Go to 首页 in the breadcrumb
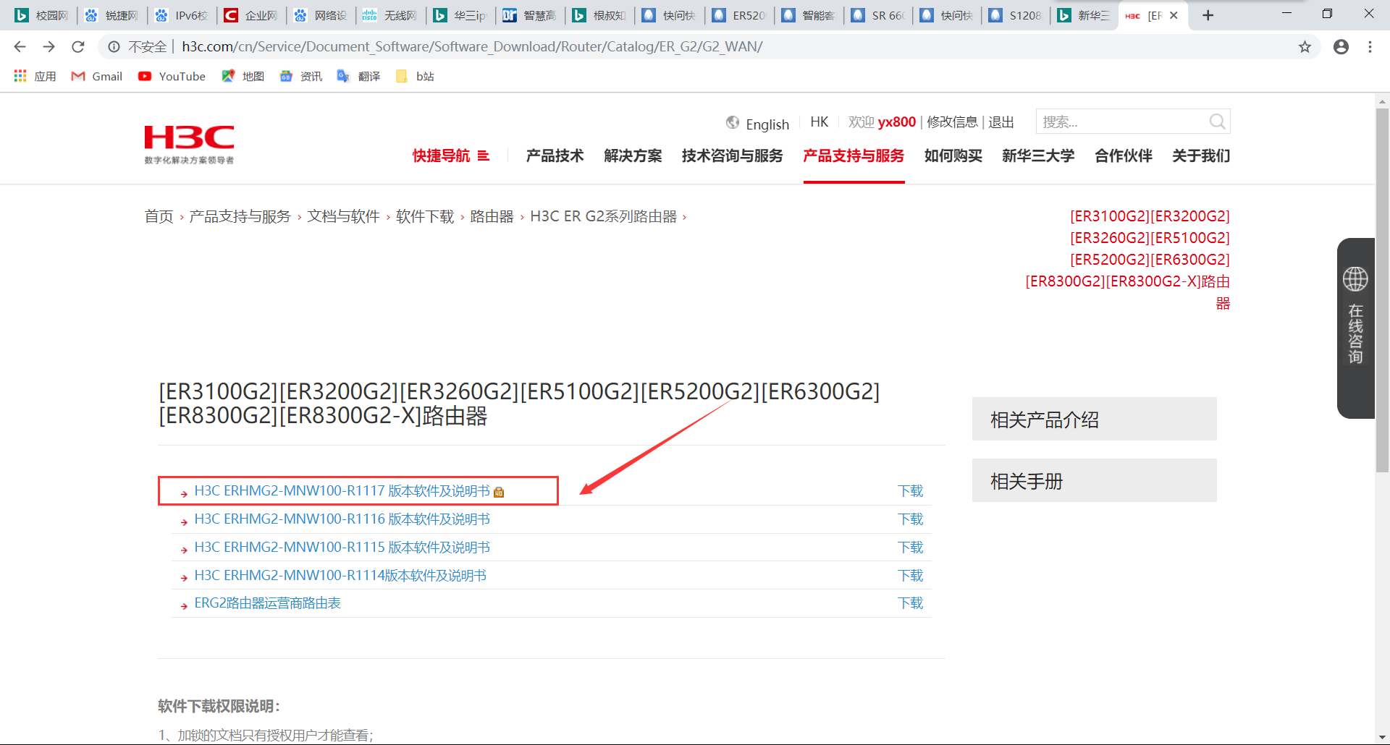Viewport: 1390px width, 745px height. pos(159,216)
